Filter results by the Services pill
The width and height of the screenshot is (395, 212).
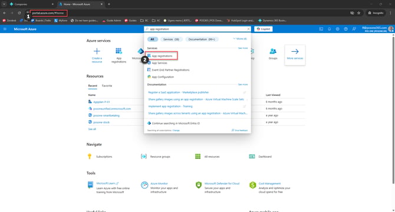point(171,39)
